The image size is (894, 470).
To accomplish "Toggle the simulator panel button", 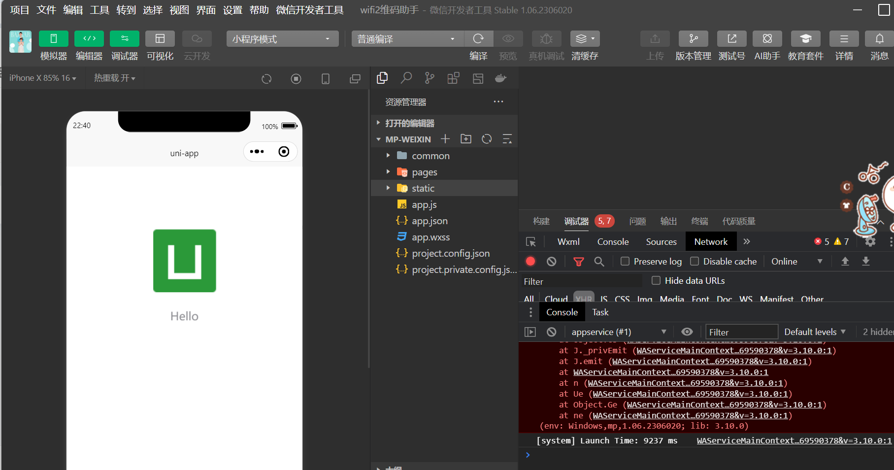I will click(x=53, y=39).
